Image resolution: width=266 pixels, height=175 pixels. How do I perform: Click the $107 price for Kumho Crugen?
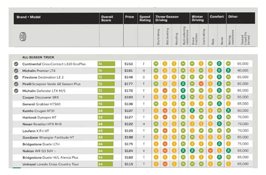pos(128,111)
